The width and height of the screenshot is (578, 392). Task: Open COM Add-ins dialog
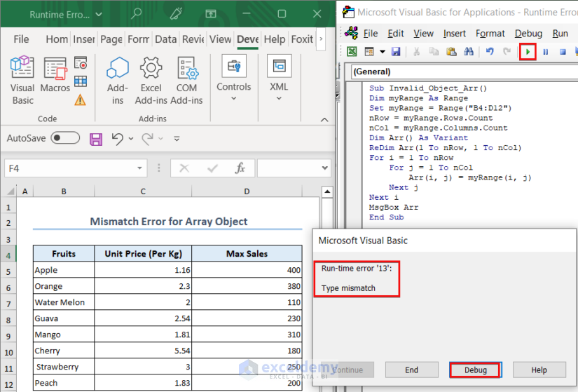click(x=186, y=81)
